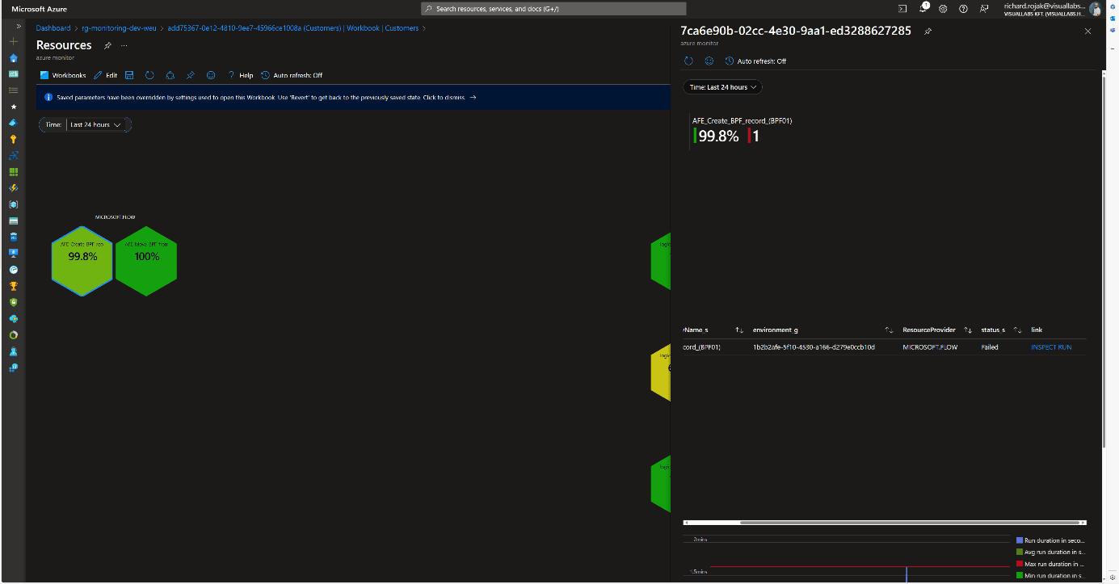Image resolution: width=1119 pixels, height=584 pixels.
Task: Open Cloud Shell from the top bar
Action: pos(903,9)
